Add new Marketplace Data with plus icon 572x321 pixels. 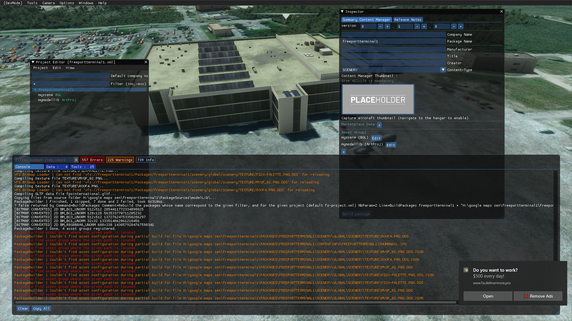(379, 125)
